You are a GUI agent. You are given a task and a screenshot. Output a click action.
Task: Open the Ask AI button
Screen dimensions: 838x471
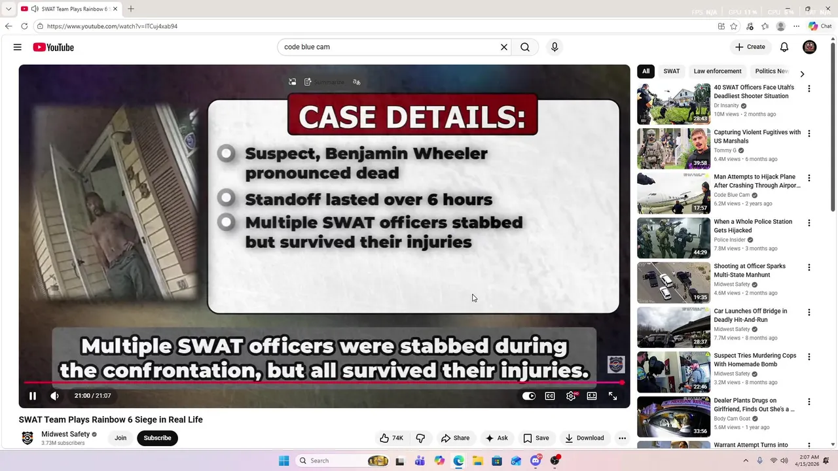pyautogui.click(x=496, y=438)
